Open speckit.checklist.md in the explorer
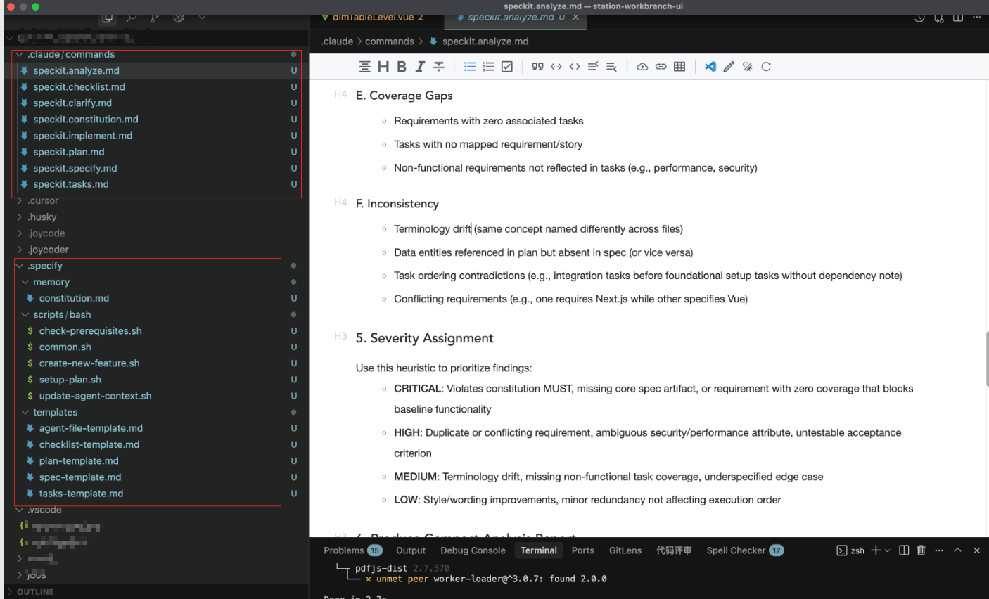The image size is (989, 599). tap(79, 87)
